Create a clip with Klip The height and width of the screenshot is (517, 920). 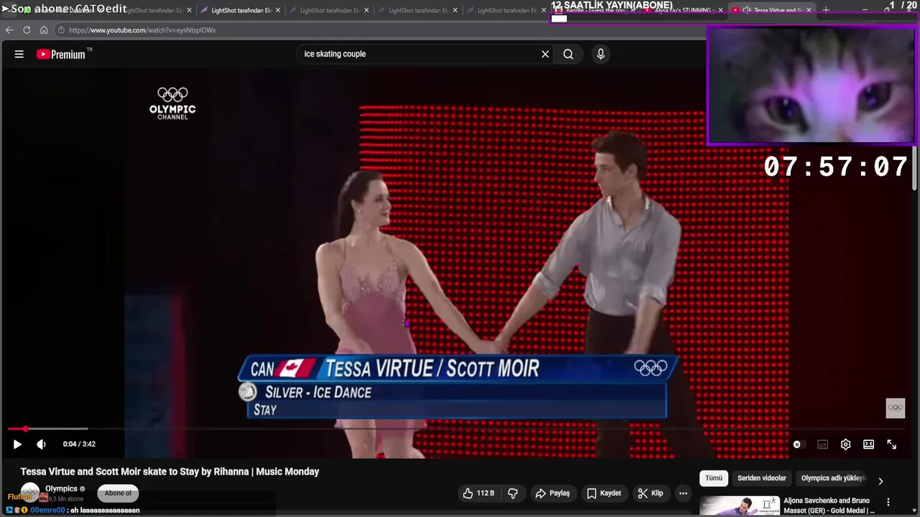(650, 493)
